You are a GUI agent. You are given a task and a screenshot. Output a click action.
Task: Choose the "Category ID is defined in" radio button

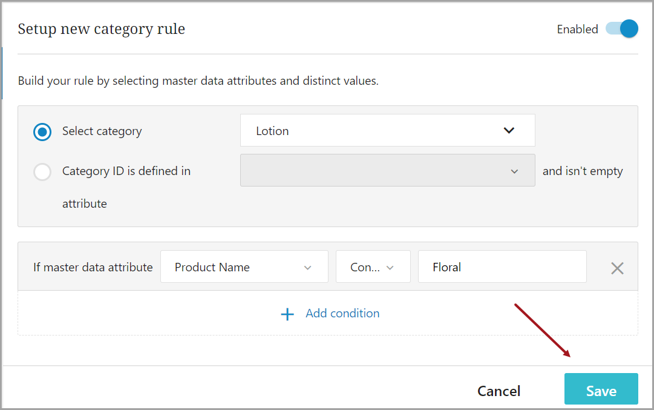coord(42,172)
